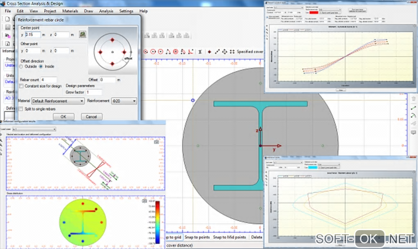
Task: Click the camera icon on stress distribution plot
Action: (145, 201)
